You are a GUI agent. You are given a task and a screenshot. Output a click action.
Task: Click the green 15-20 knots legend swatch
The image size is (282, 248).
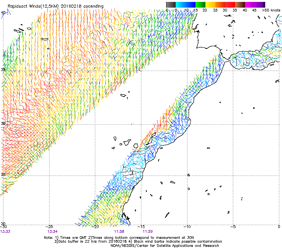click(x=200, y=5)
